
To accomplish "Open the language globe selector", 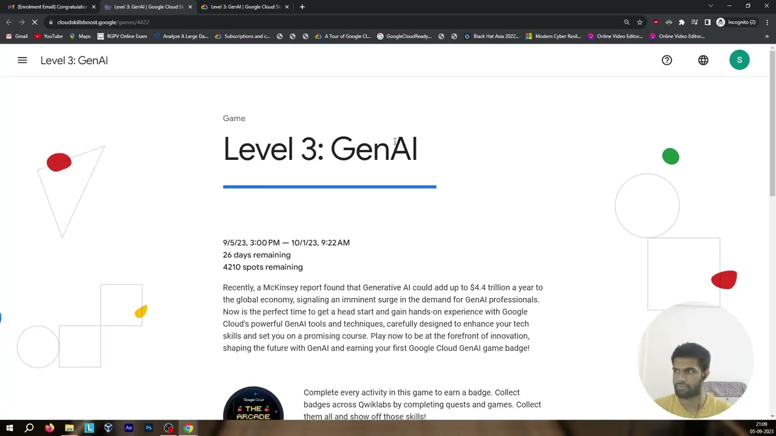I will [703, 60].
